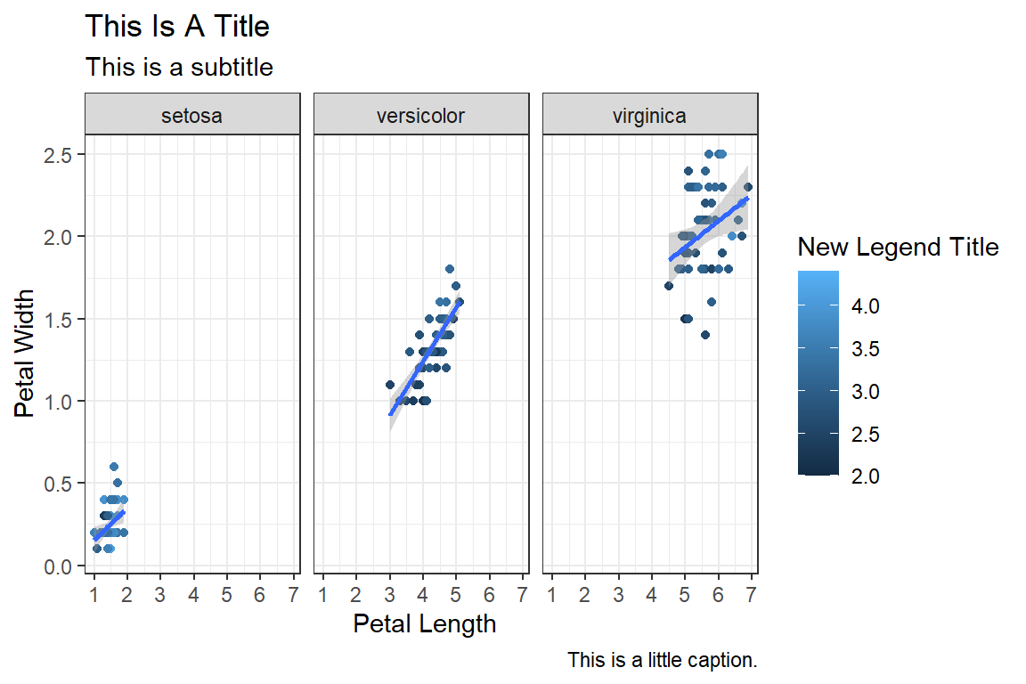Click the "Petal Length" x-axis label
The width and height of the screenshot is (1026, 684).
pos(424,623)
